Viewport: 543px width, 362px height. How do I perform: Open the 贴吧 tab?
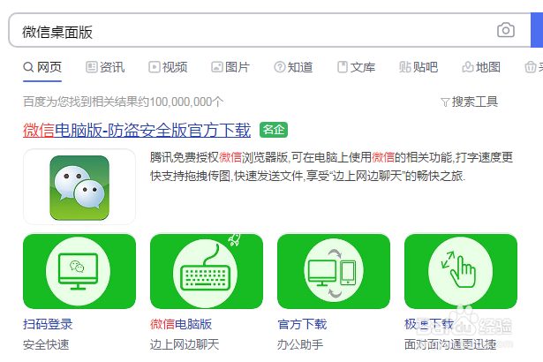[x=419, y=67]
